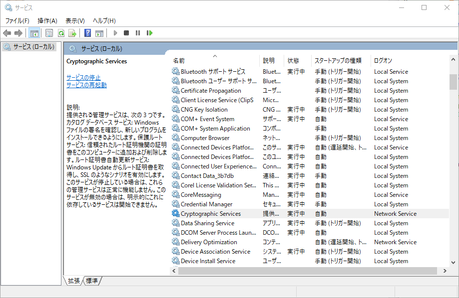Image resolution: width=459 pixels, height=298 pixels.
Task: Click gear icon of Contact Data_3b7db
Action: (x=176, y=175)
